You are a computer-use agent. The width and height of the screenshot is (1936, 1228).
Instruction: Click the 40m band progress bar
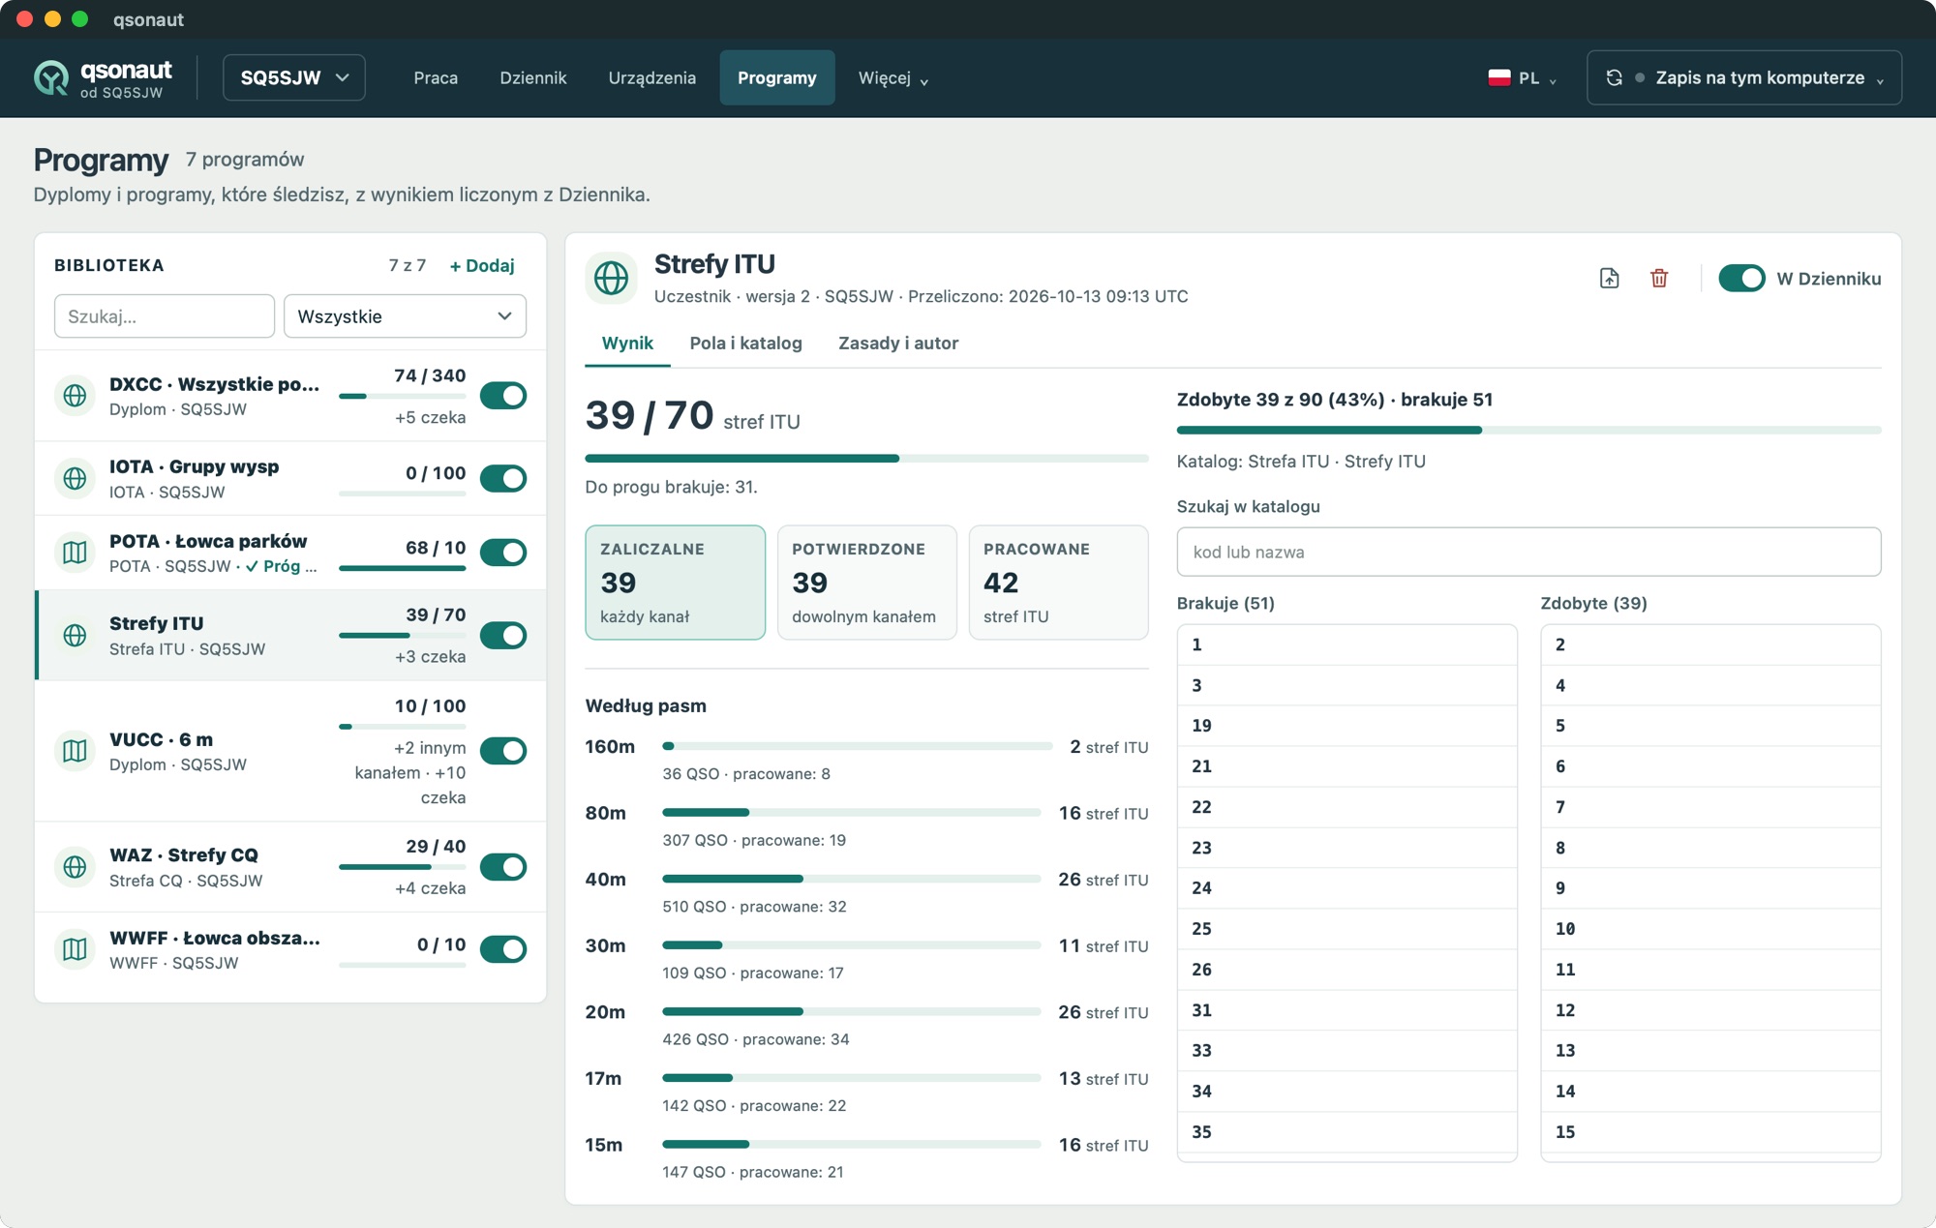pos(852,879)
